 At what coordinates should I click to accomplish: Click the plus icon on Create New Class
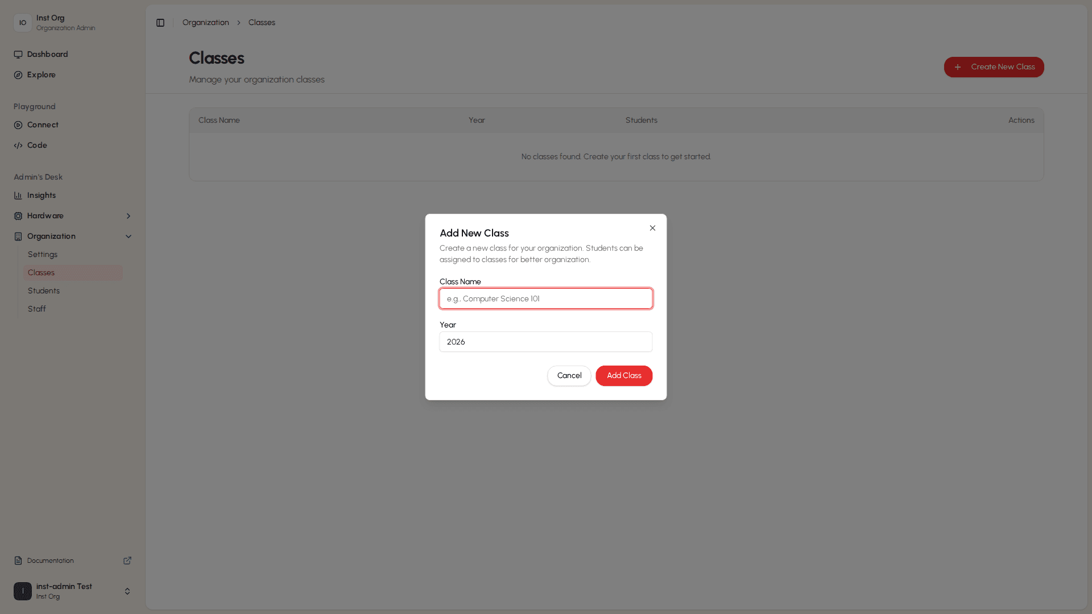point(958,67)
